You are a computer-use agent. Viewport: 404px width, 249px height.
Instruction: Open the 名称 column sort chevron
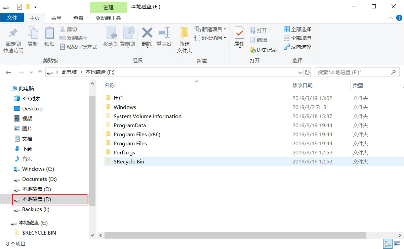click(196, 81)
